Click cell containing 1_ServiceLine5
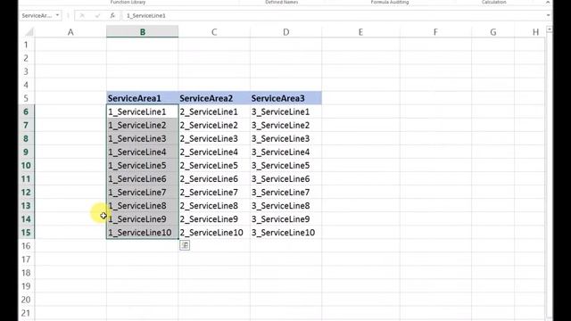The height and width of the screenshot is (321, 571). 143,166
